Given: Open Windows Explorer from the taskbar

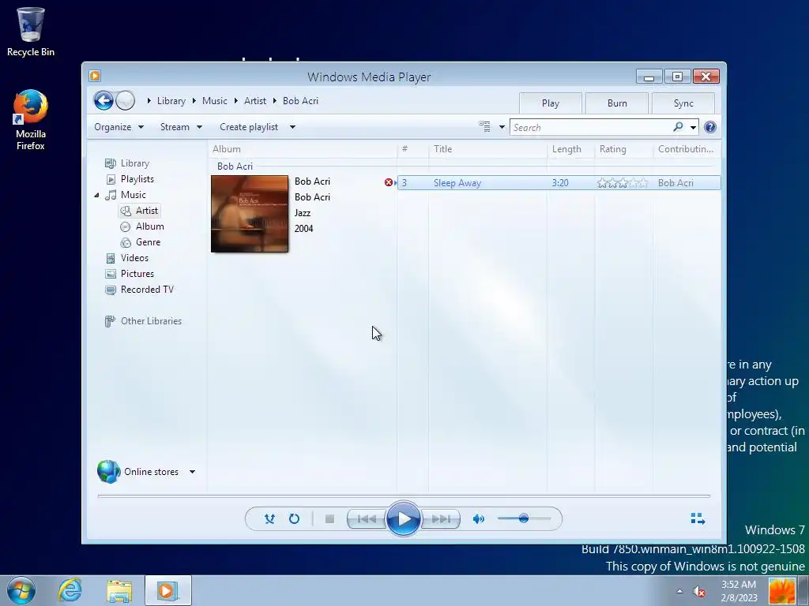Looking at the screenshot, I should pyautogui.click(x=119, y=591).
